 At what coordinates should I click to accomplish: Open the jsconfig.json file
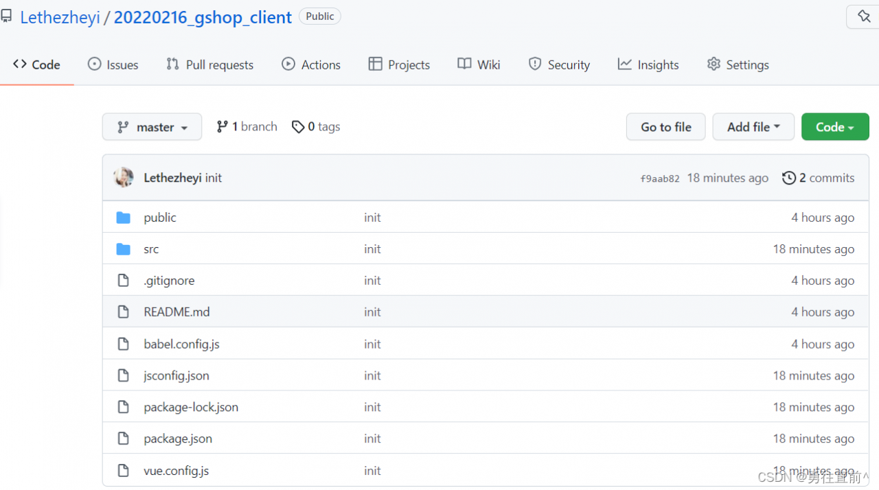coord(176,375)
